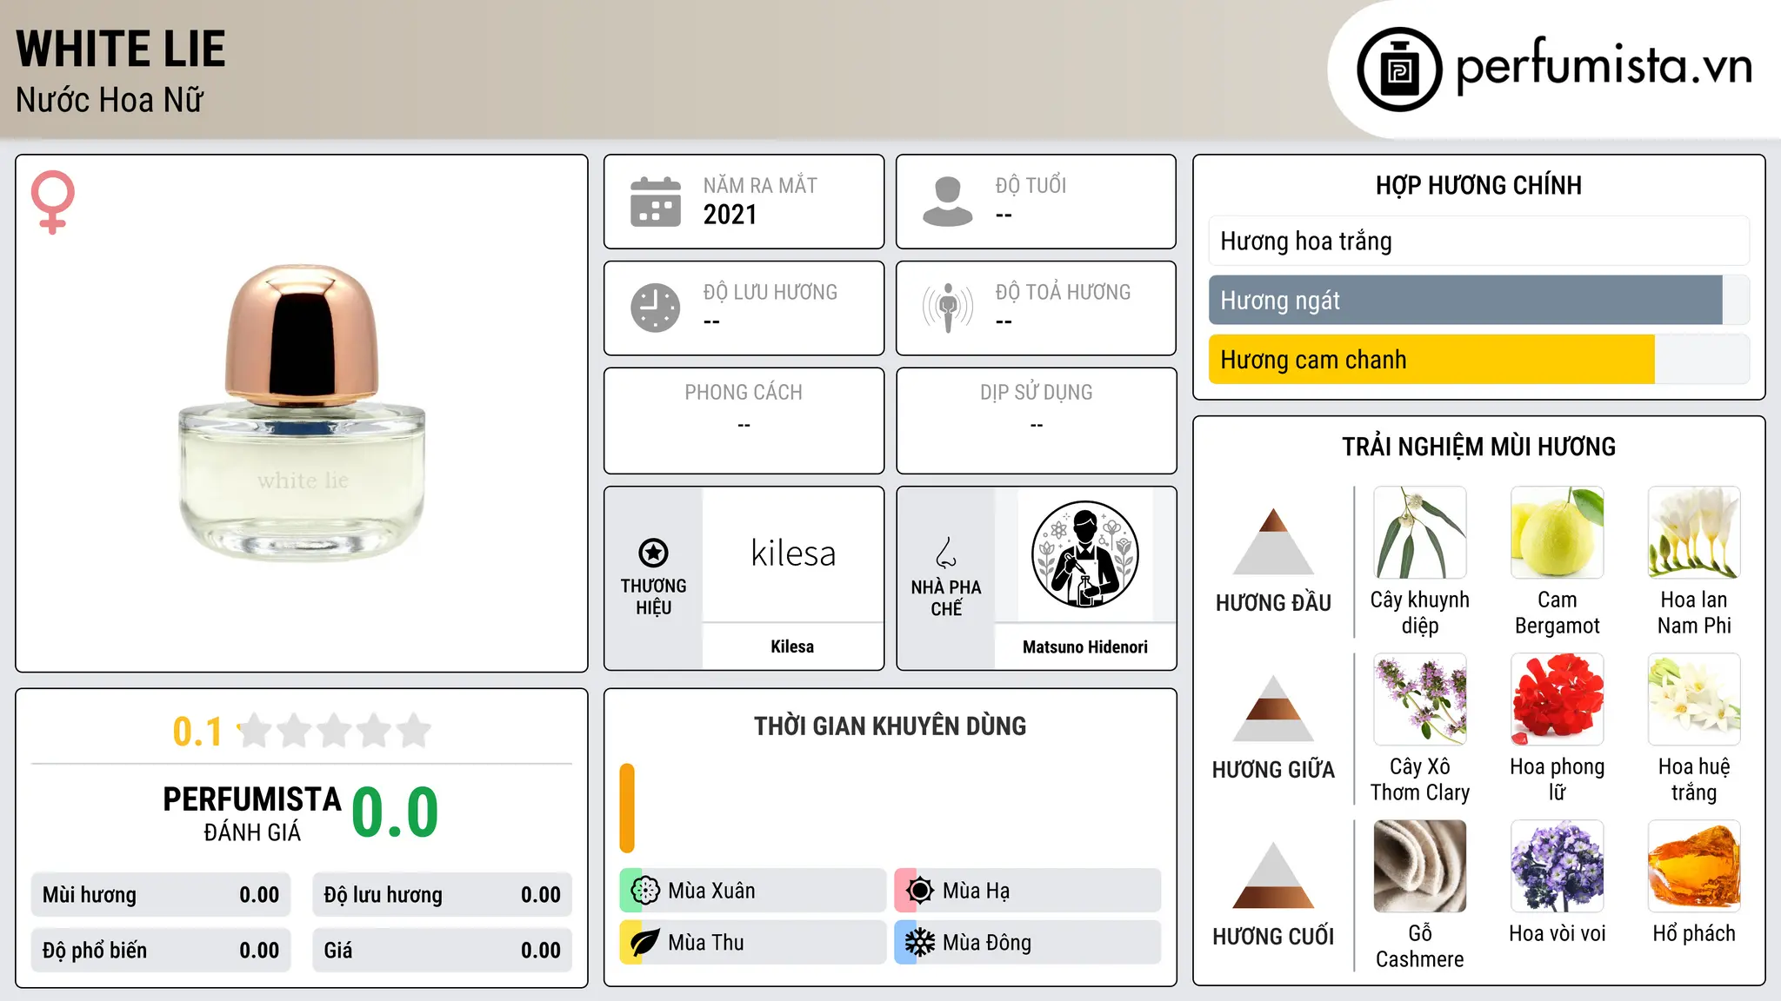Click the orange recommended-time bar

pyautogui.click(x=627, y=808)
